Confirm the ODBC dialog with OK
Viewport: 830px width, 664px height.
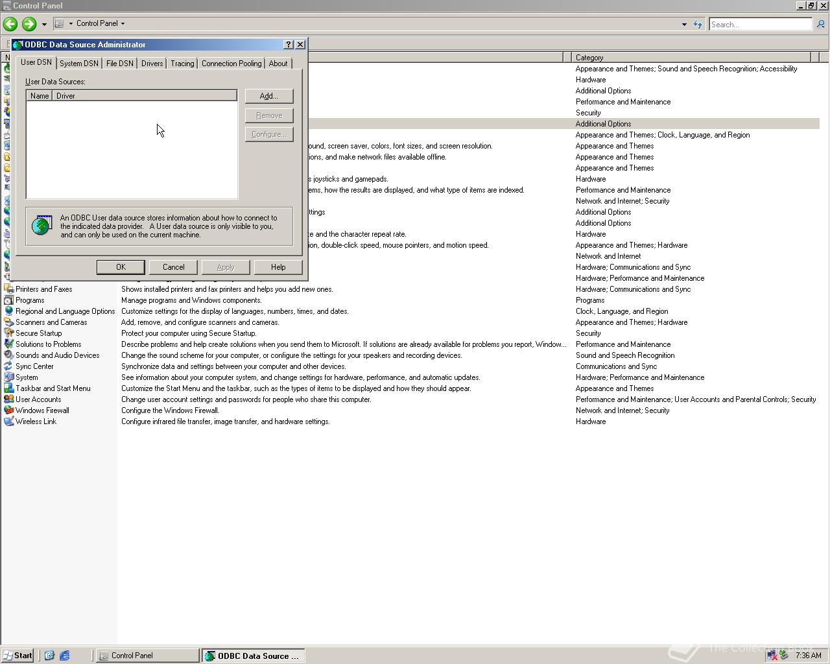tap(121, 267)
